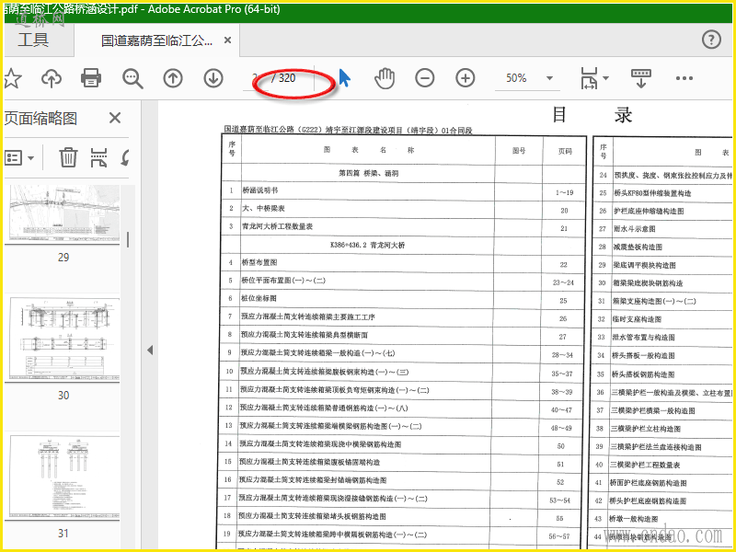Select page 31 thumbnail
The image size is (736, 552).
pos(64,477)
